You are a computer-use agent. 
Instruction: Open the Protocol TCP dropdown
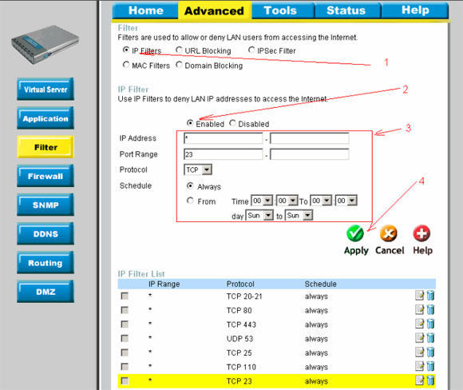click(198, 169)
